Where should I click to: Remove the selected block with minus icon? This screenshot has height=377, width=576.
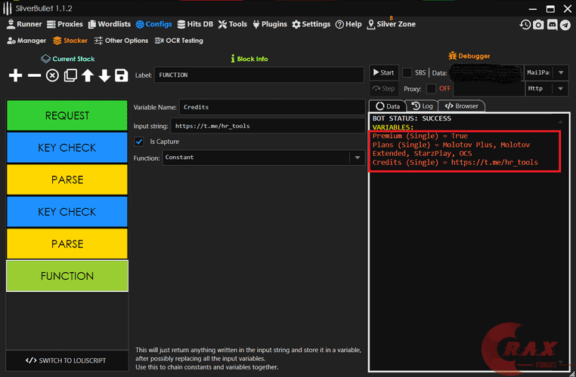point(34,75)
